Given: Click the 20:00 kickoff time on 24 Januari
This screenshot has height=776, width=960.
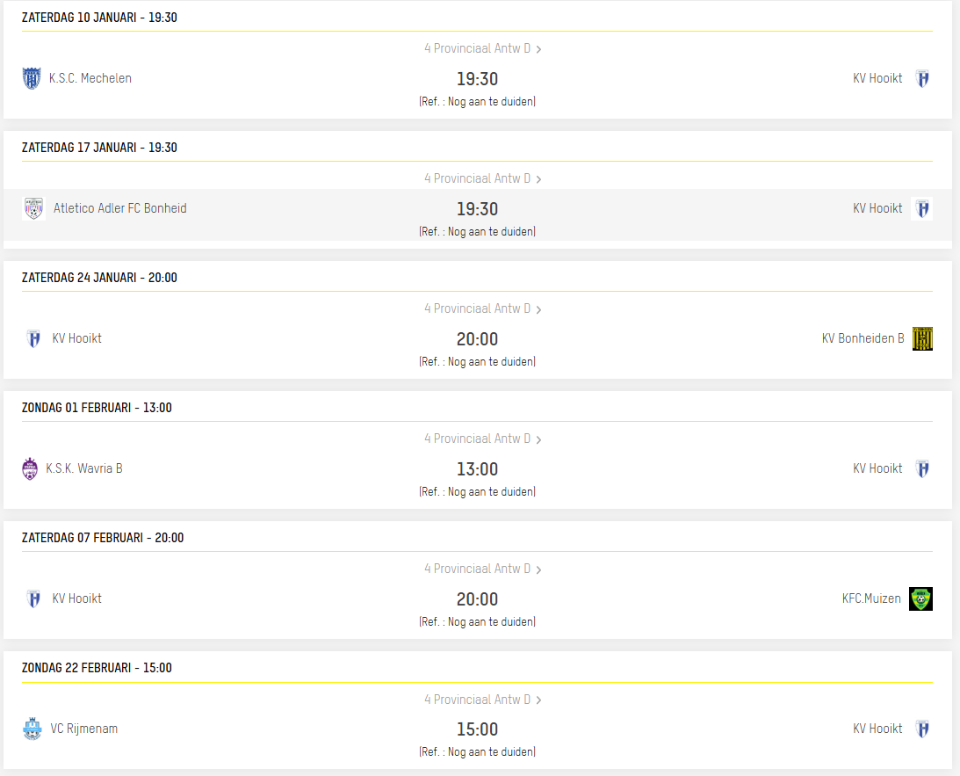Looking at the screenshot, I should point(477,339).
